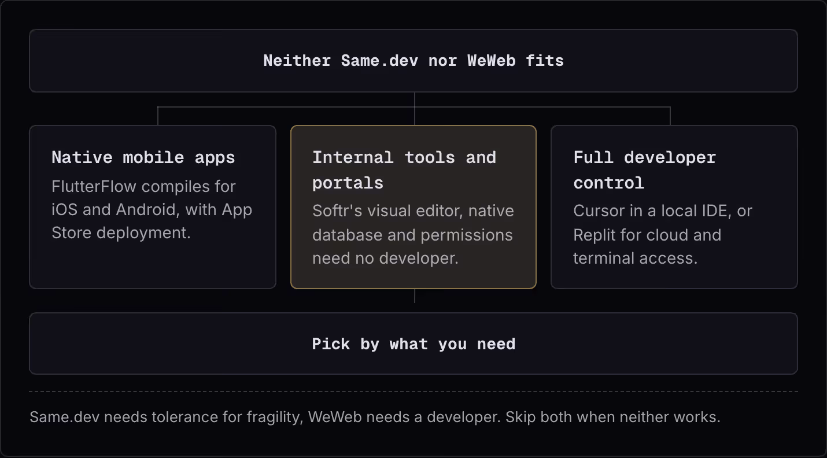The image size is (827, 458).
Task: Click the 'Pick by what you need' box
Action: point(413,343)
